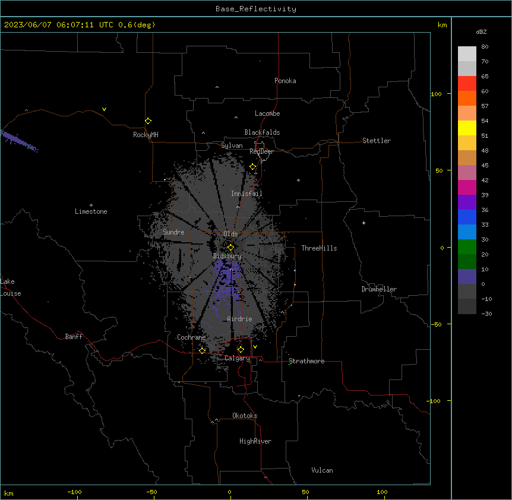Click the Lake Louise label at map edge
Image resolution: width=512 pixels, height=500 pixels.
click(x=11, y=287)
